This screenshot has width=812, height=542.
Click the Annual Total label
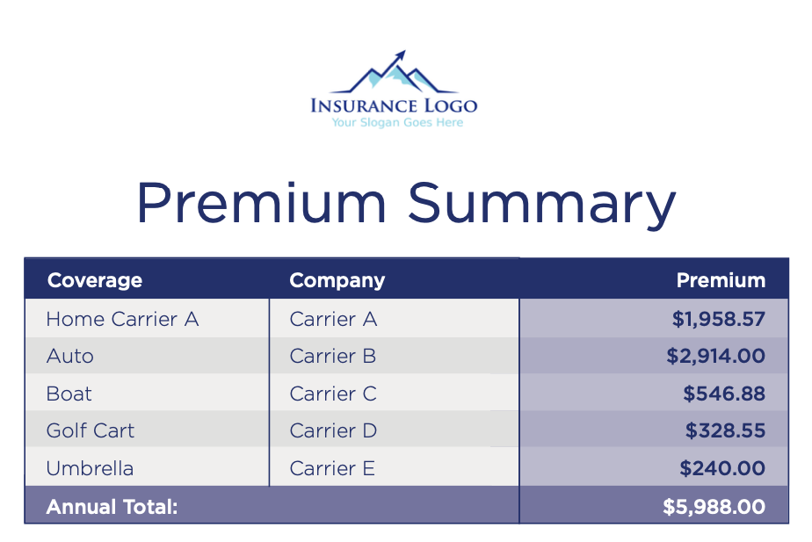(112, 507)
